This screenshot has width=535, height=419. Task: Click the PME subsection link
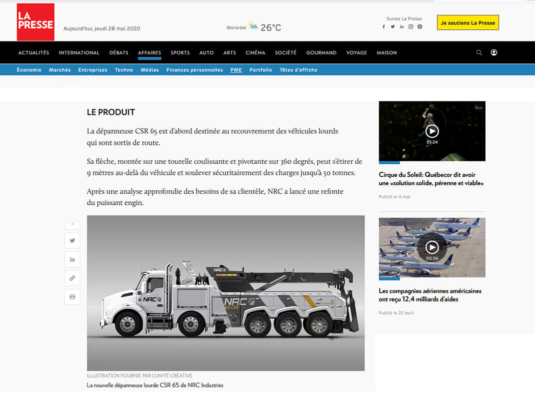click(x=236, y=70)
